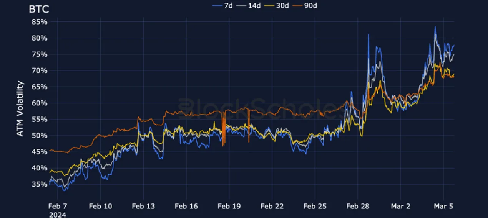This screenshot has width=488, height=218.
Task: Click the Feb 25 date label
Action: coord(315,206)
